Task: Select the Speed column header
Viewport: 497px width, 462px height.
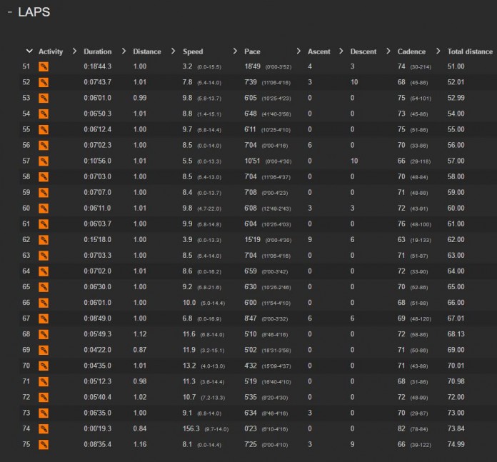Action: click(193, 51)
